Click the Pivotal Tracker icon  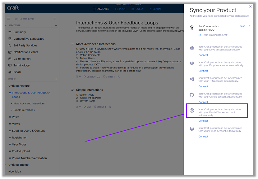[x=192, y=111]
